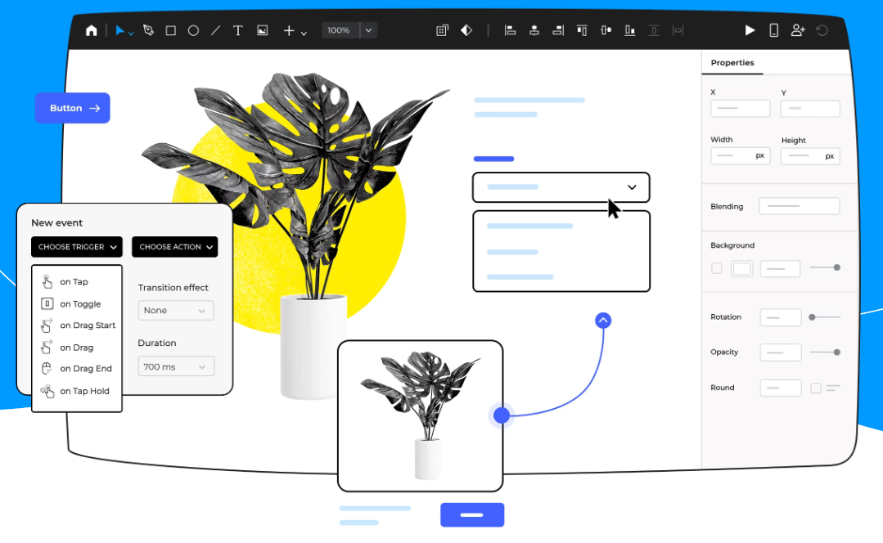Toggle the Round corners checkbox

[815, 388]
